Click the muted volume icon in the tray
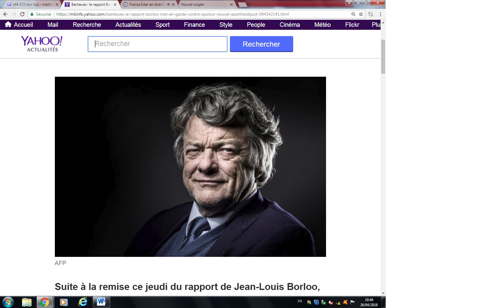The height and width of the screenshot is (308, 499). tap(331, 302)
